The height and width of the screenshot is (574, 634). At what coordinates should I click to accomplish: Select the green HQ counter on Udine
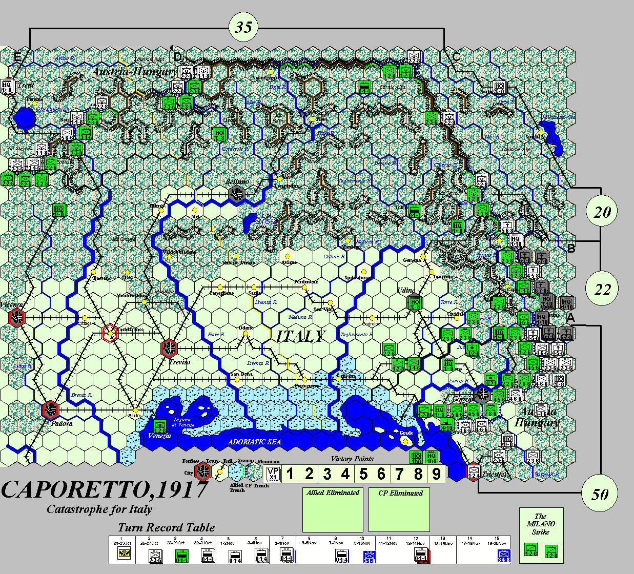(x=415, y=302)
